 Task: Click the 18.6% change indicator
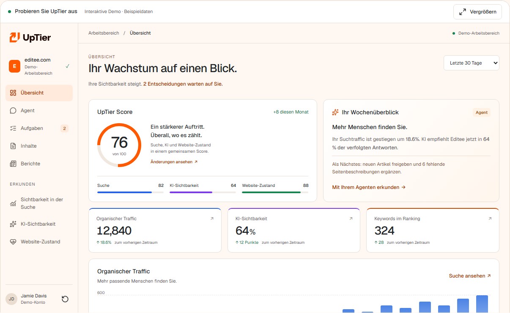[104, 243]
